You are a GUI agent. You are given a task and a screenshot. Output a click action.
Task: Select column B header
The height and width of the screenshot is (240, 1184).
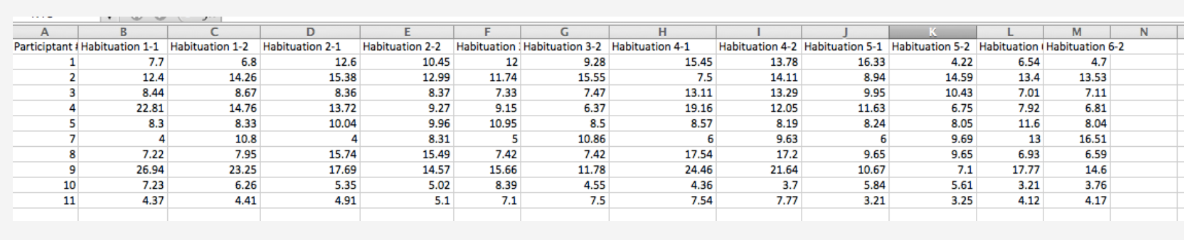123,32
